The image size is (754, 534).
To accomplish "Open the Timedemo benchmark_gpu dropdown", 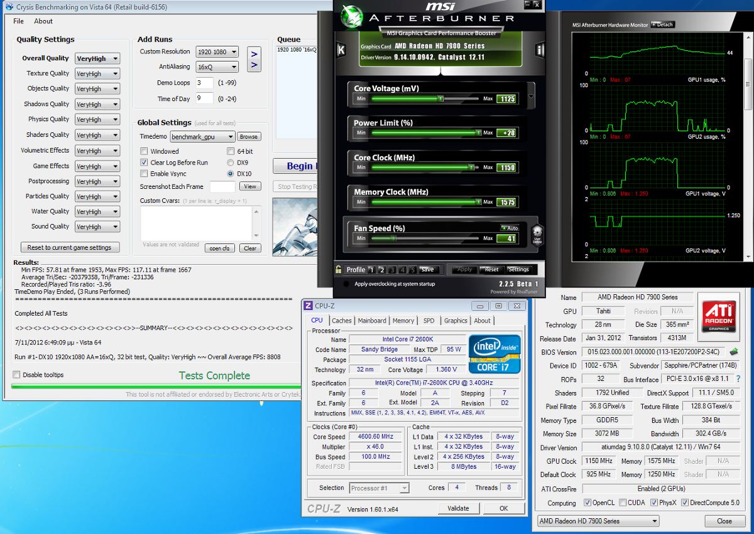I will point(202,137).
